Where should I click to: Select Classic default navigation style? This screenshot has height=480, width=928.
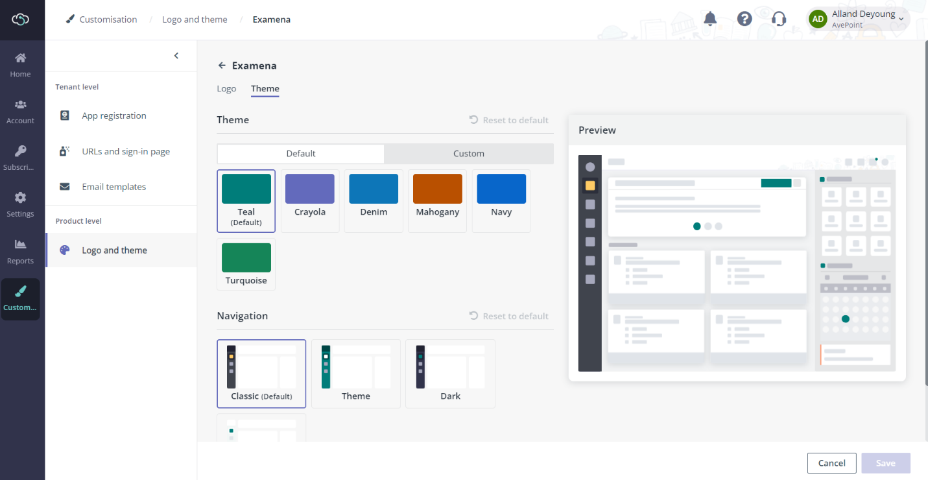click(x=261, y=374)
